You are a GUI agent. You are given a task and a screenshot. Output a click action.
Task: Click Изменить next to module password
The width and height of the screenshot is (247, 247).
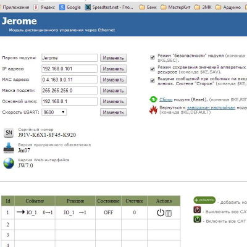coord(114,58)
